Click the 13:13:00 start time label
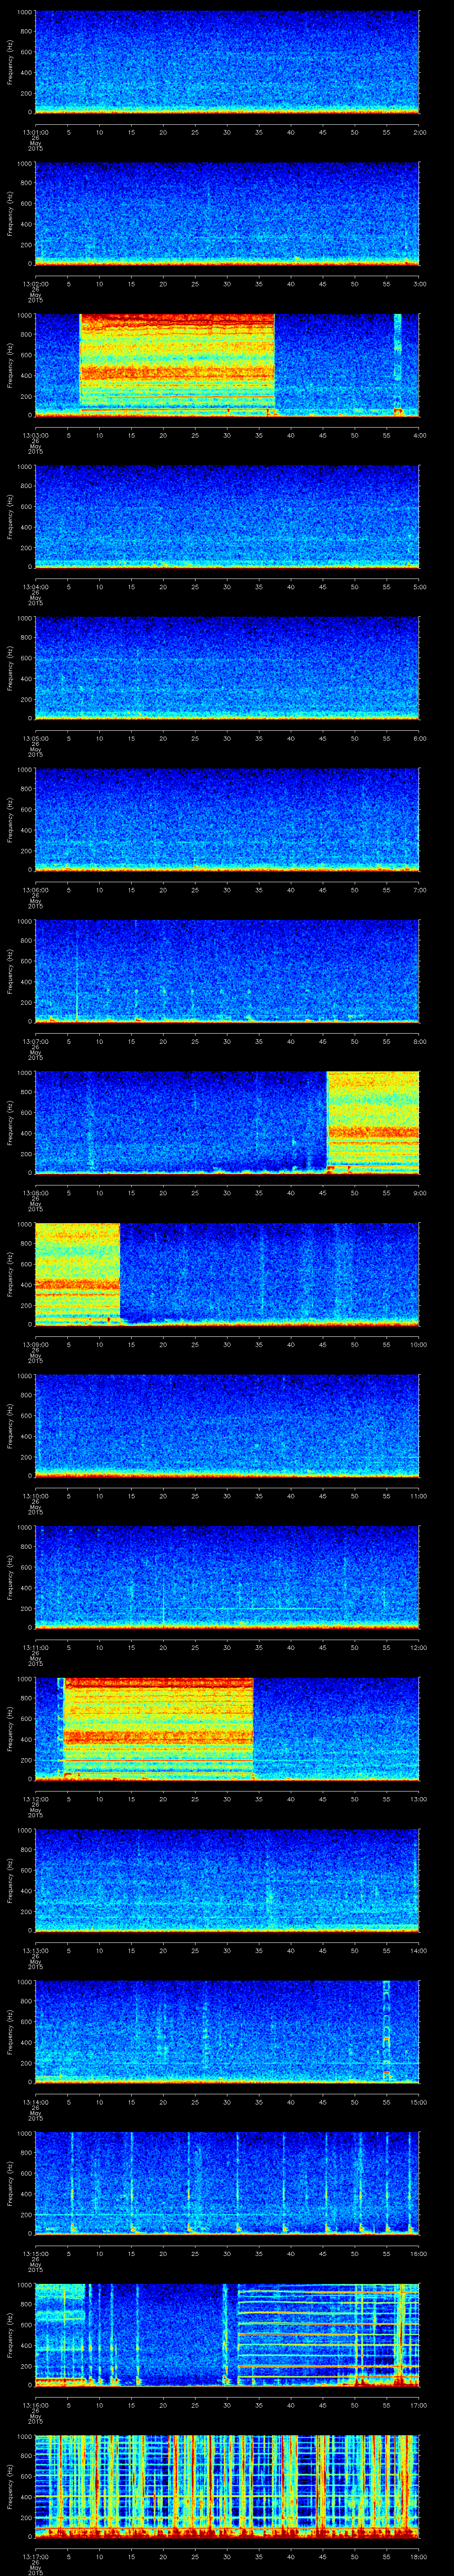Image resolution: width=454 pixels, height=2576 pixels. [x=35, y=1951]
